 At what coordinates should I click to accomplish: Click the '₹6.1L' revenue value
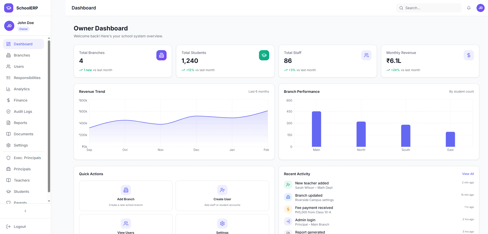(x=394, y=61)
